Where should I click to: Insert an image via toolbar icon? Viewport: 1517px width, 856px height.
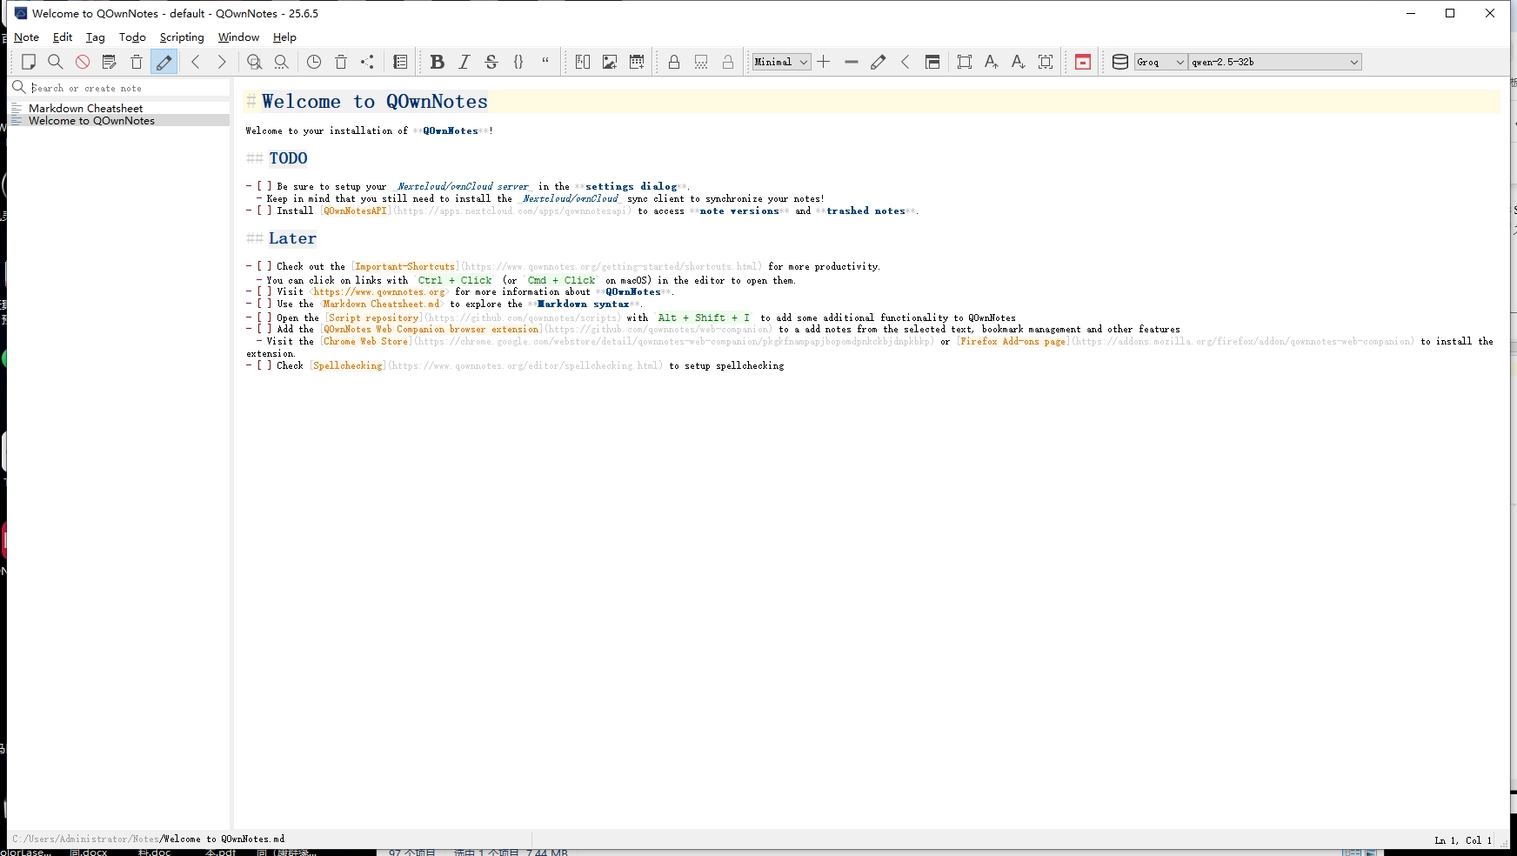[610, 62]
